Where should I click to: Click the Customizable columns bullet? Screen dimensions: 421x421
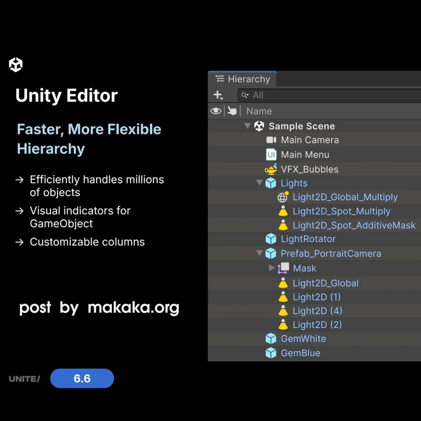[x=87, y=242]
